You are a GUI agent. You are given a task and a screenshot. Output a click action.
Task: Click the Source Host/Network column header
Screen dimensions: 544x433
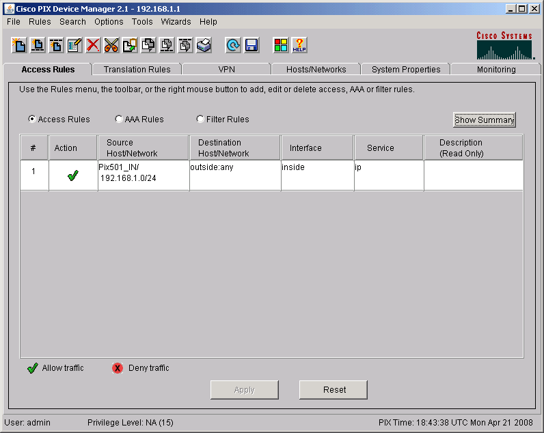(144, 148)
